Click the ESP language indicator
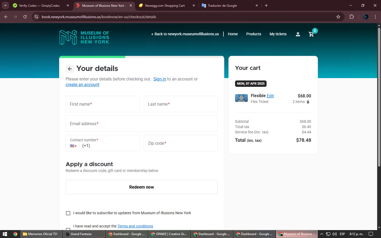This screenshot has width=381, height=238. (x=342, y=234)
